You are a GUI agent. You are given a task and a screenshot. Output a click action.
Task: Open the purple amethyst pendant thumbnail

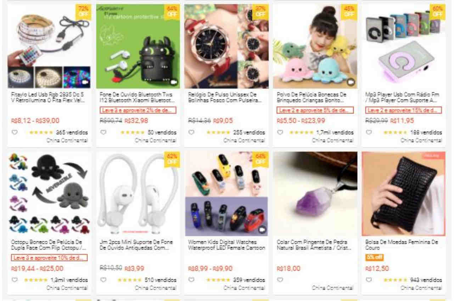pyautogui.click(x=315, y=194)
